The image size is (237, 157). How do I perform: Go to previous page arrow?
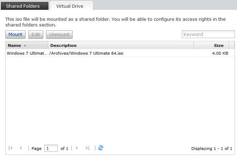coord(21,148)
